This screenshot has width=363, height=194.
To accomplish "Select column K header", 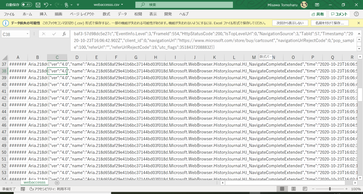I will (x=214, y=57).
